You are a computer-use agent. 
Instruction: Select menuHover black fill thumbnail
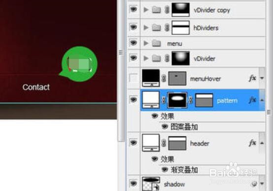click(151, 78)
